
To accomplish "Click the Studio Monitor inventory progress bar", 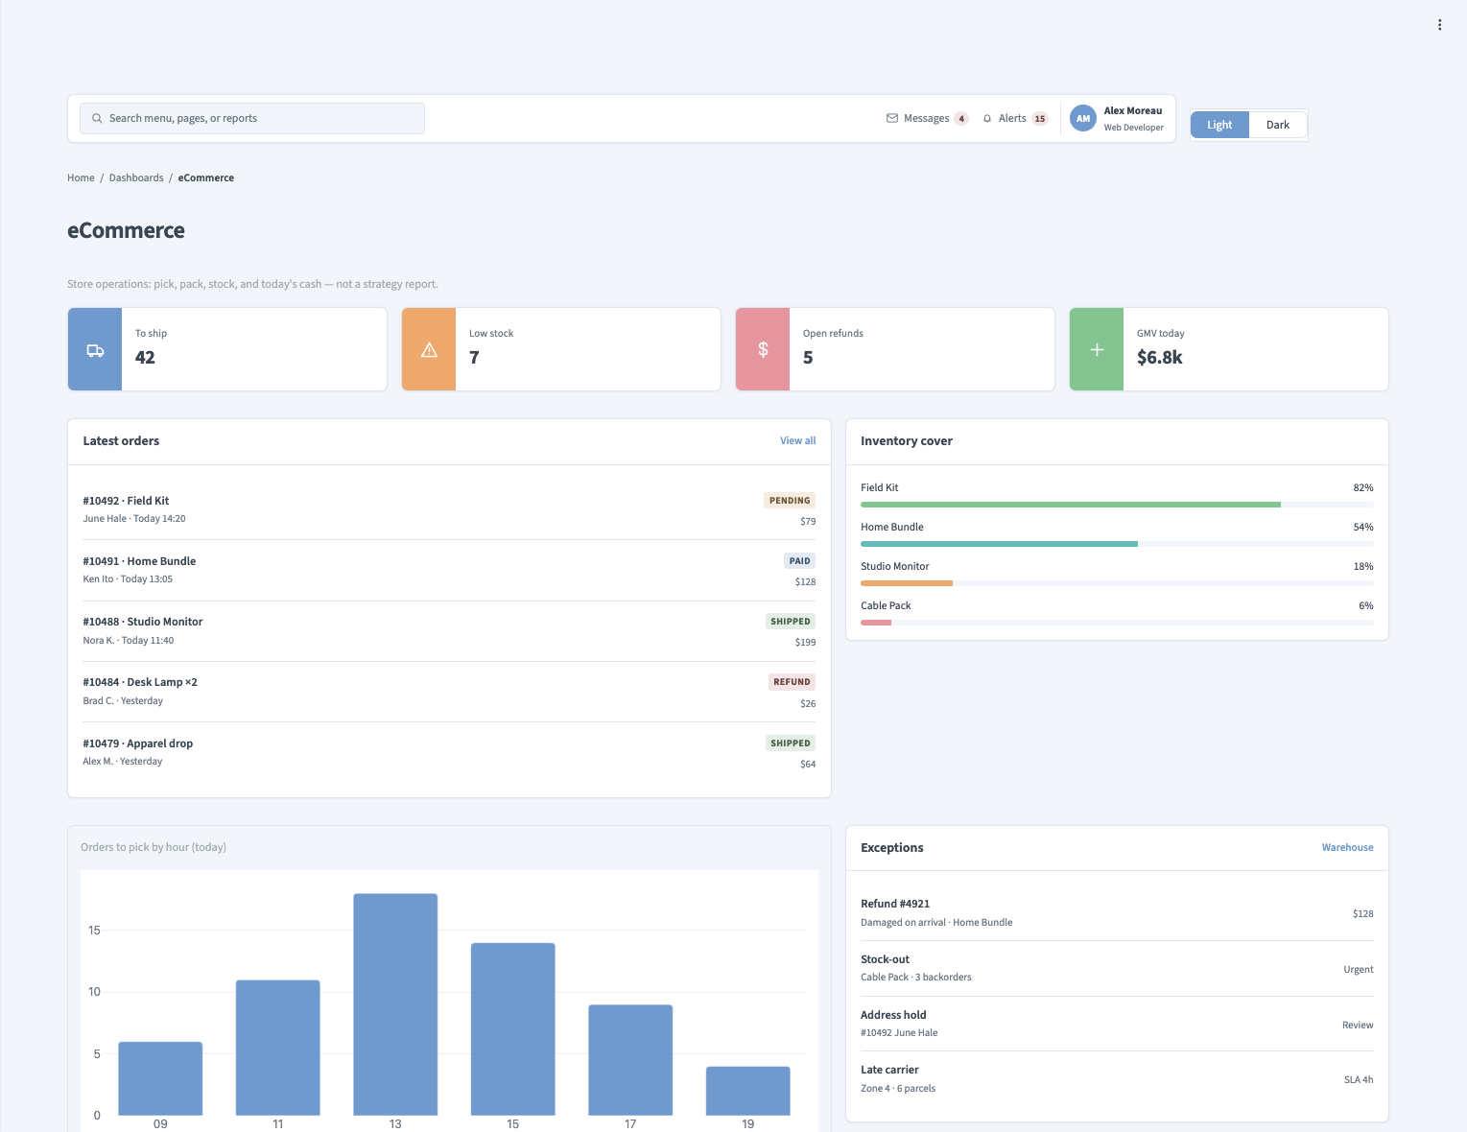I will point(1117,583).
